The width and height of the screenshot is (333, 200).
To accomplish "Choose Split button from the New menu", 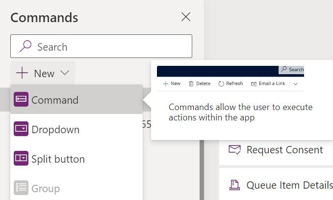I will 58,159.
